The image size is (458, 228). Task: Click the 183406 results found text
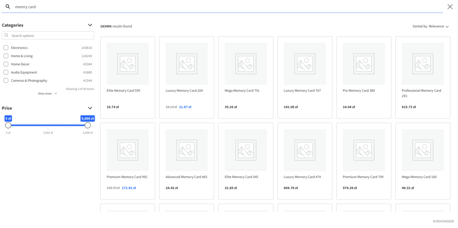(116, 26)
